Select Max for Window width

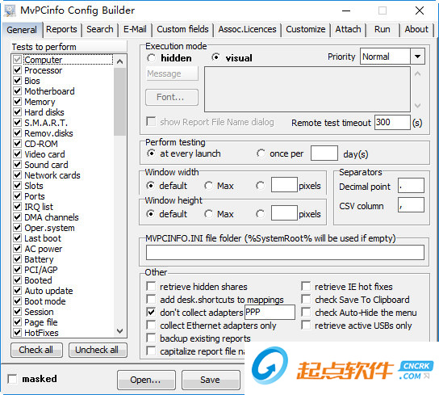208,186
